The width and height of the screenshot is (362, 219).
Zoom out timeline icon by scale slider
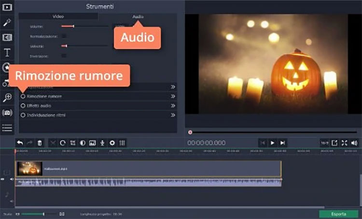click(17, 214)
